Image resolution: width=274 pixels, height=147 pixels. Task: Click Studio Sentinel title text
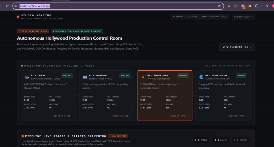pyautogui.click(x=37, y=15)
